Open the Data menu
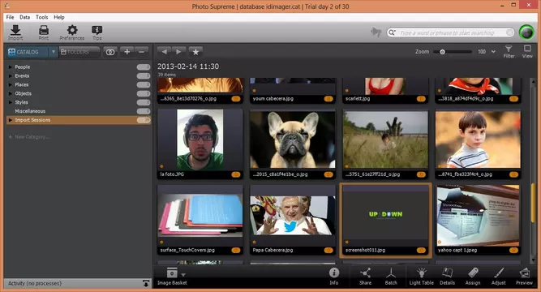Image resolution: width=541 pixels, height=292 pixels. [x=24, y=17]
